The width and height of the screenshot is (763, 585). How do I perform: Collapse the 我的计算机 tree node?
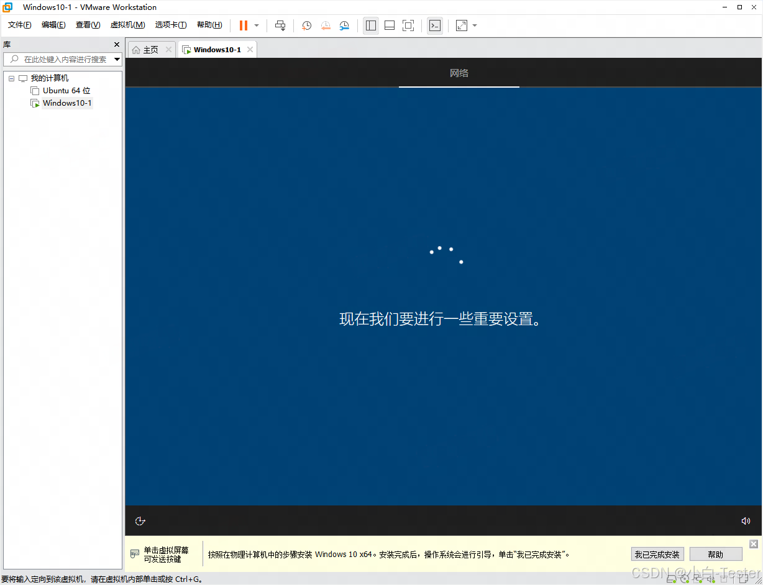coord(11,78)
